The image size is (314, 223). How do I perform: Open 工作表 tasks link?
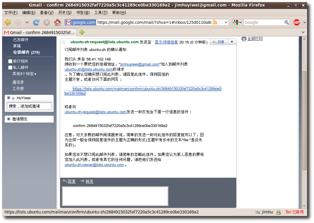[18, 88]
